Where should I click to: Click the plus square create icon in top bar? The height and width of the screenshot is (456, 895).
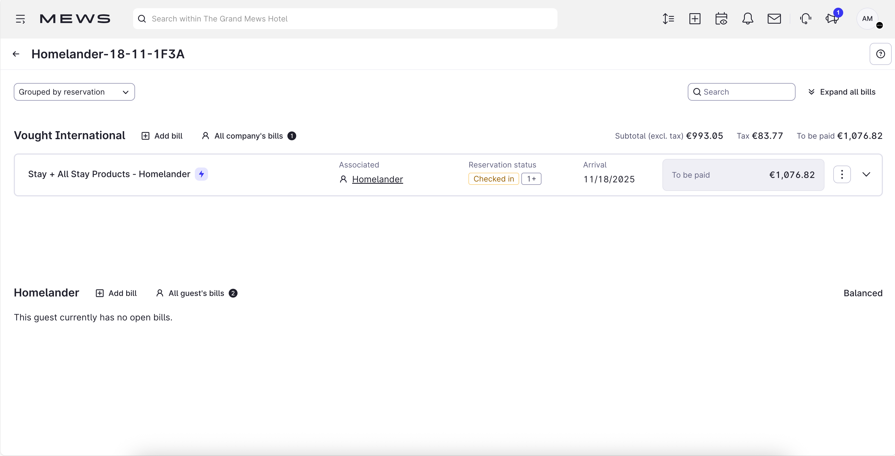tap(694, 19)
